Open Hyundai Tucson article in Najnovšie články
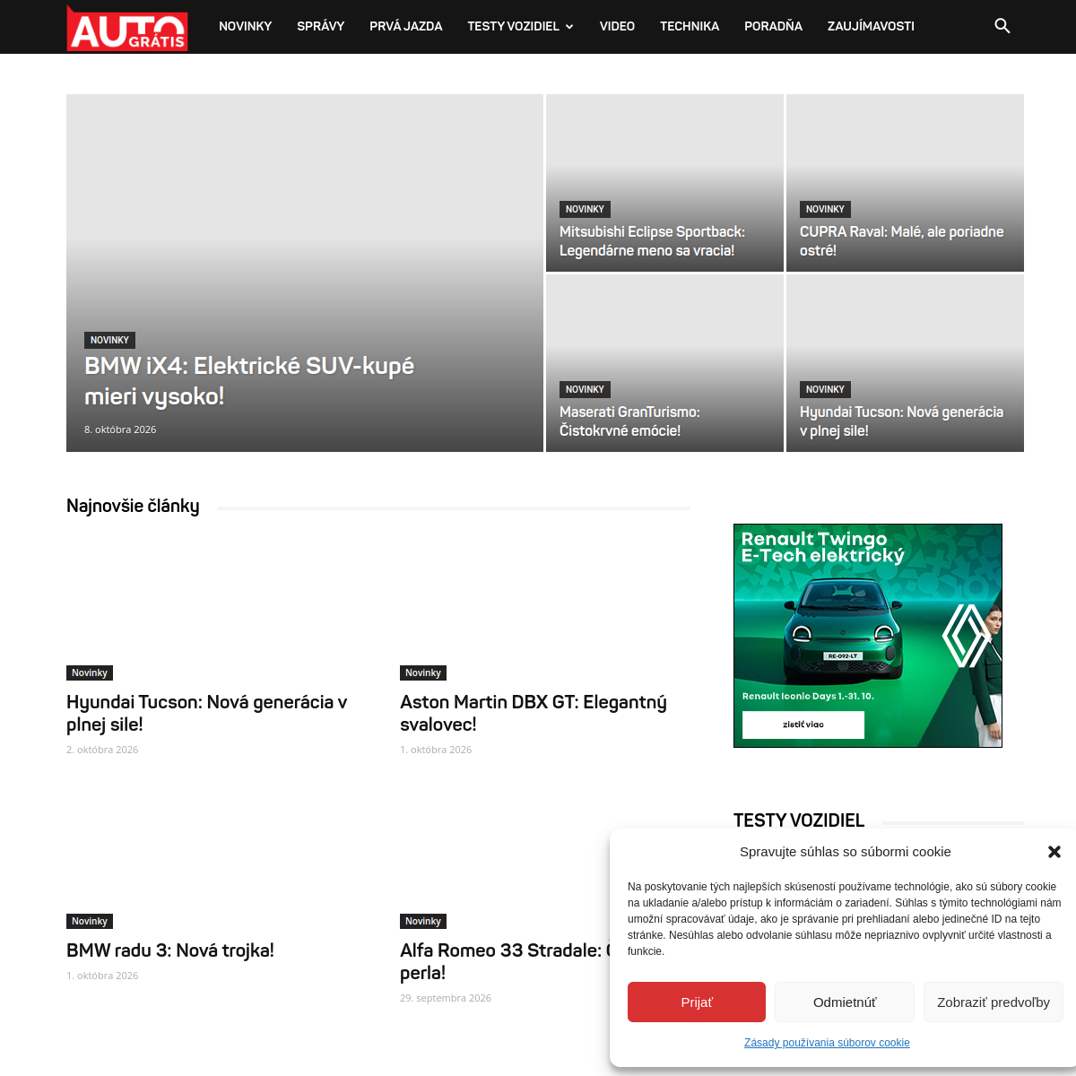Viewport: 1076px width, 1076px height. [206, 713]
